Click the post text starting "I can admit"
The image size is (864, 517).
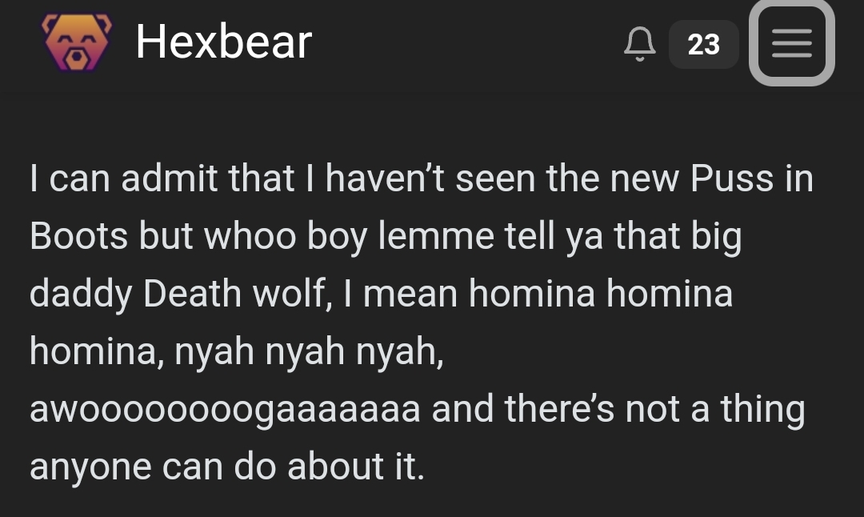click(x=422, y=322)
